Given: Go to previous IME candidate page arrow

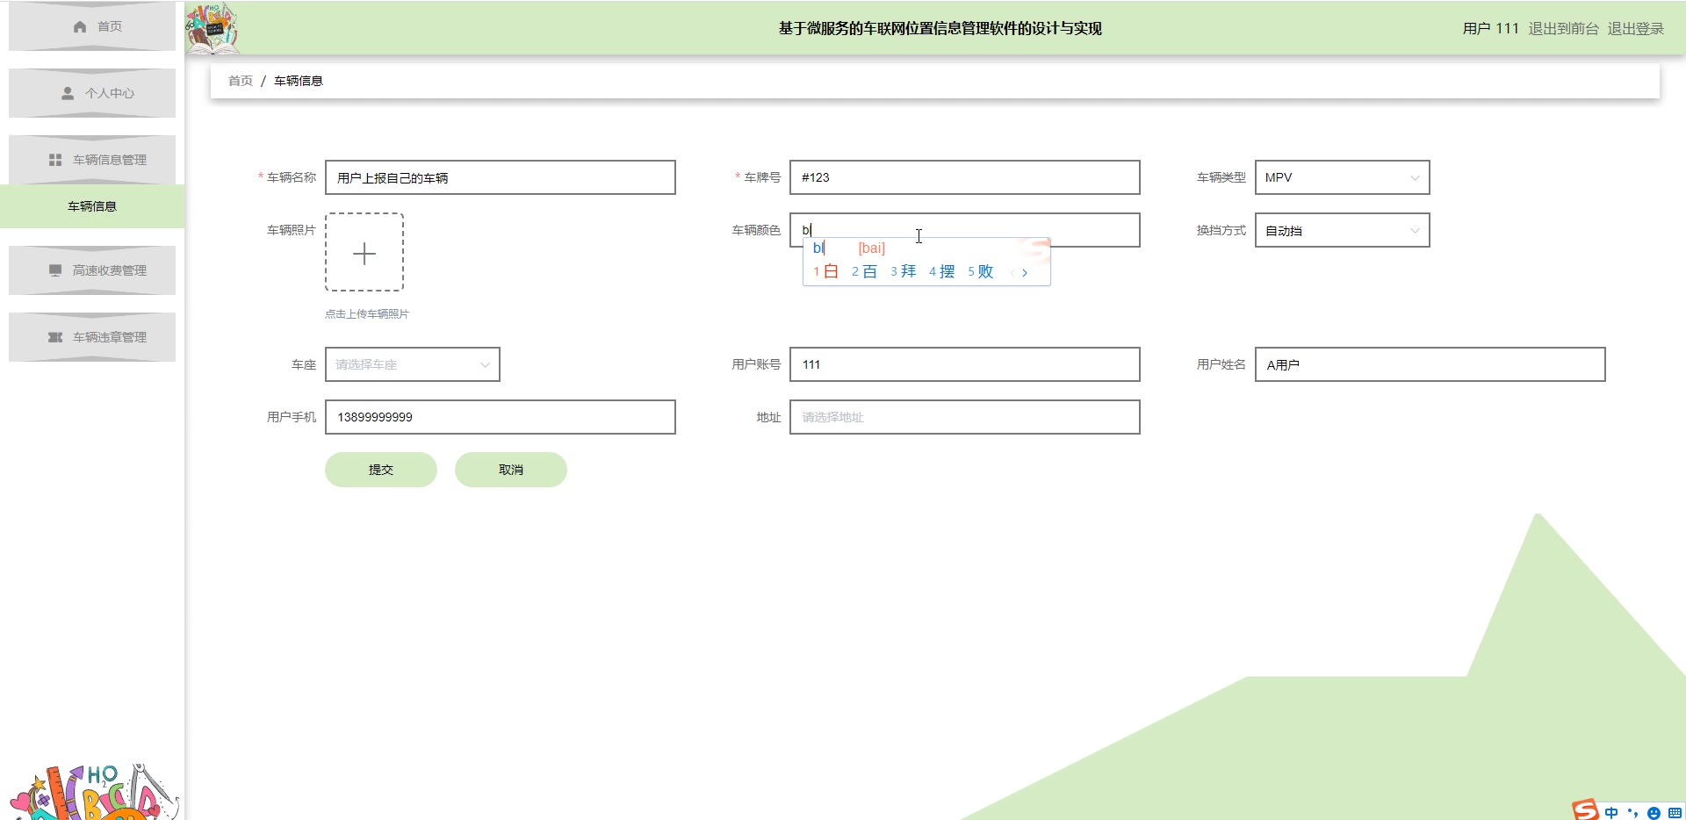Looking at the screenshot, I should pyautogui.click(x=1012, y=273).
